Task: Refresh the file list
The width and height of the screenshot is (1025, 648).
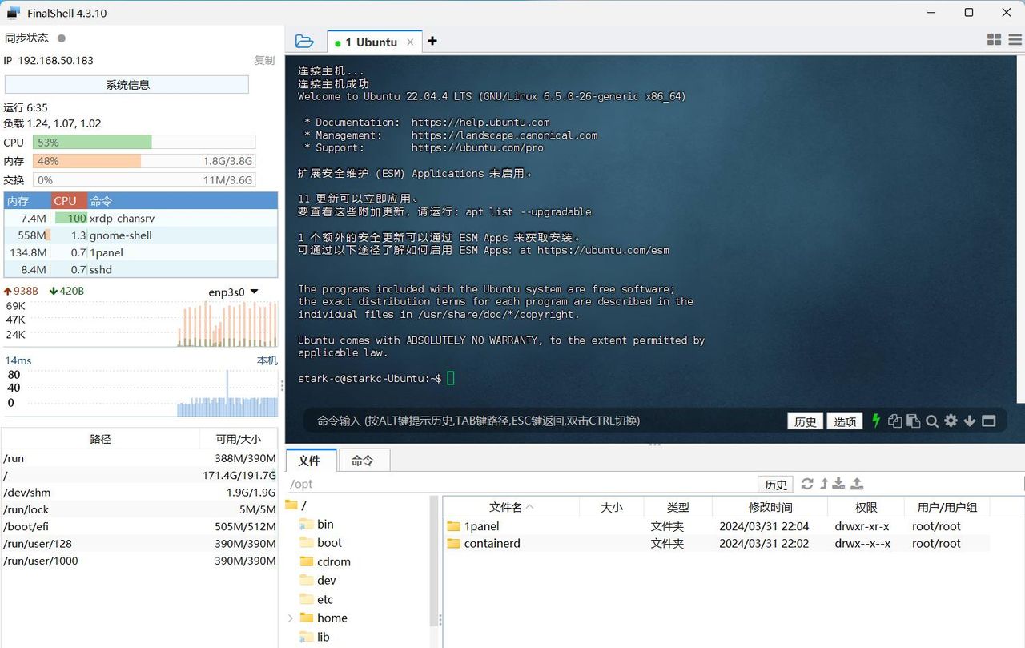Action: point(807,484)
